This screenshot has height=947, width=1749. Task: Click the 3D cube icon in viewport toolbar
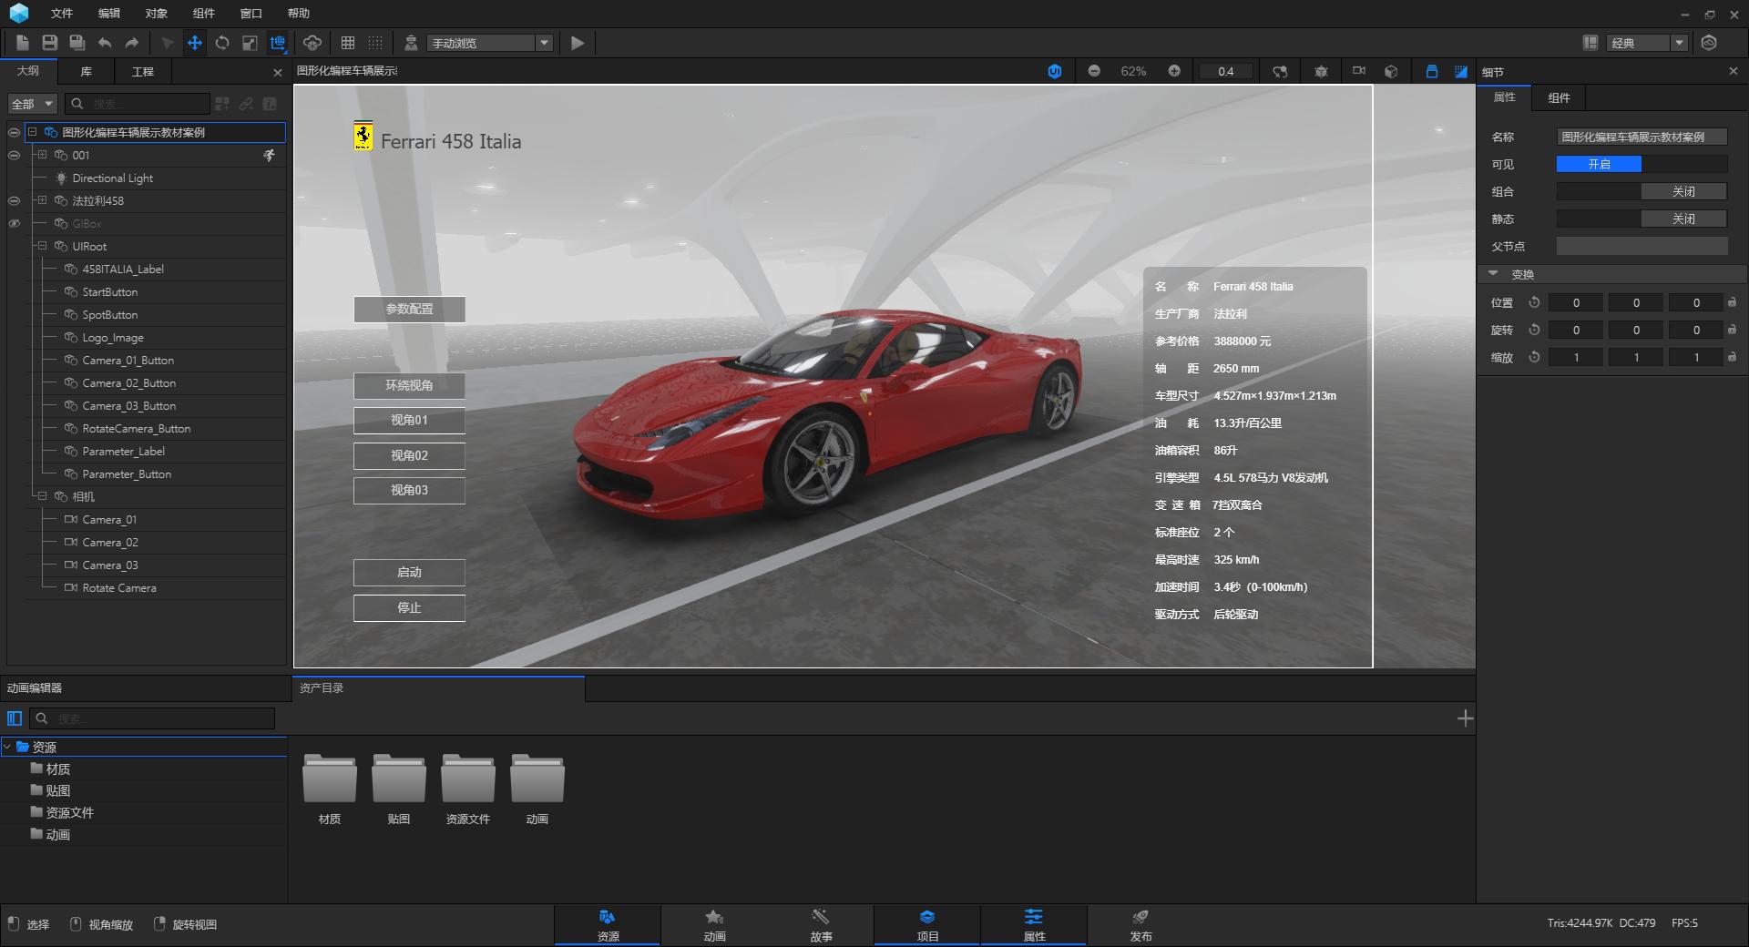pos(1391,71)
